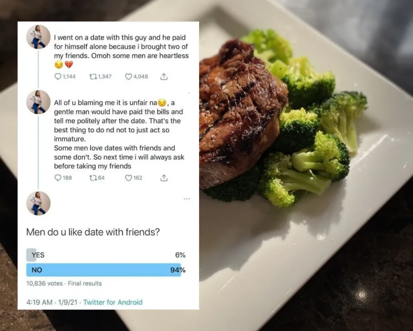This screenshot has height=331, width=413.
Task: Open the three-dot menu on poll tweet
Action: pos(187,199)
